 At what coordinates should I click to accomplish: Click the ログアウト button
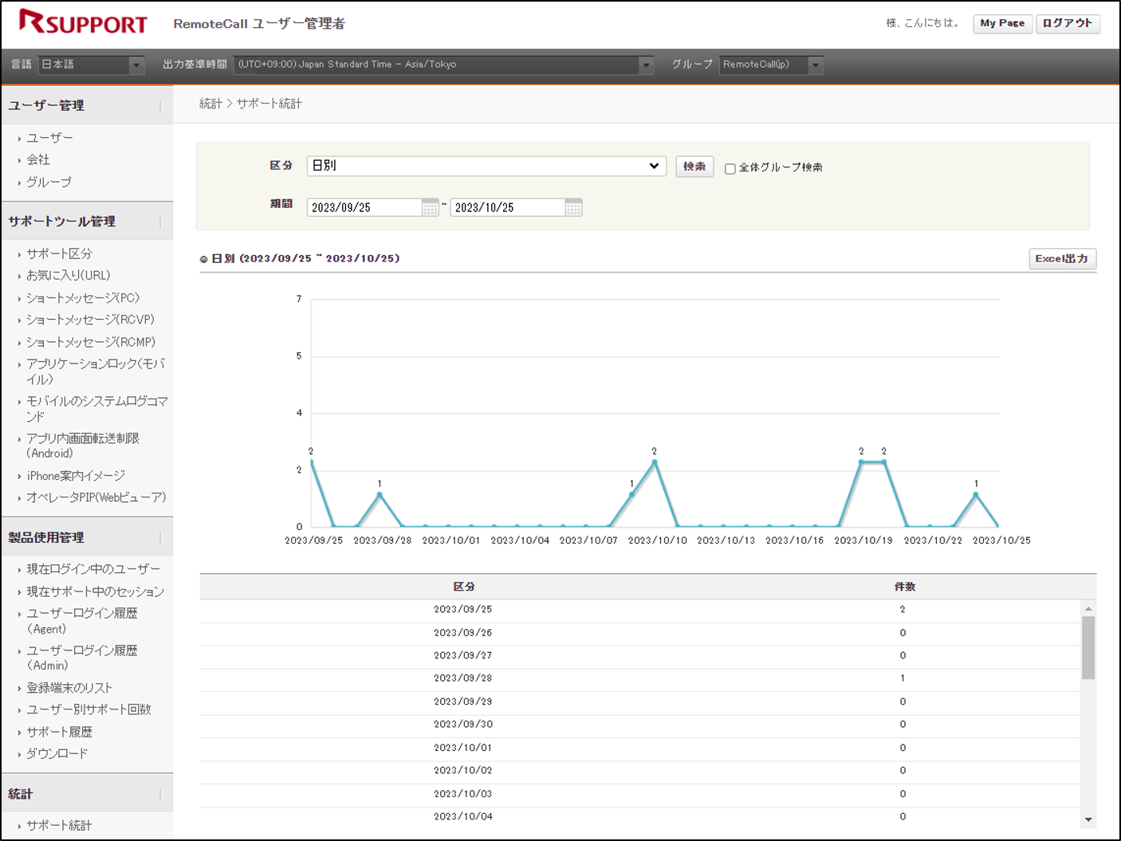click(1068, 23)
